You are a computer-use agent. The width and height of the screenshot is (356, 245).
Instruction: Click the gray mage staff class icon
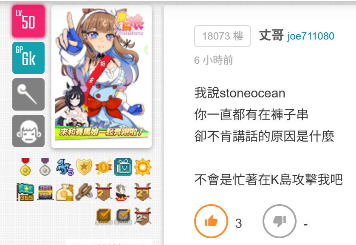point(28,94)
